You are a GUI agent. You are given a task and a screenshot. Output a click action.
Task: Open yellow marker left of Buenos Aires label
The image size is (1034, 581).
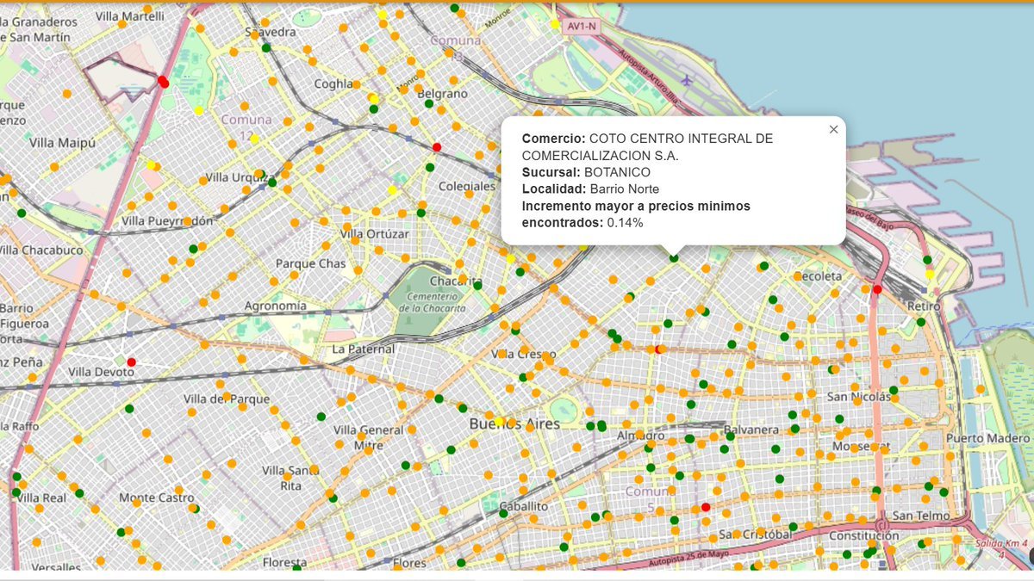(x=499, y=421)
